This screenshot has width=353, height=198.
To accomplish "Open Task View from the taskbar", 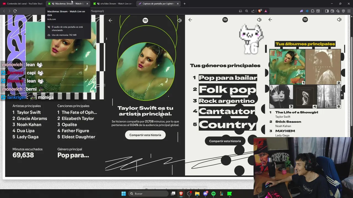I will (x=173, y=194).
